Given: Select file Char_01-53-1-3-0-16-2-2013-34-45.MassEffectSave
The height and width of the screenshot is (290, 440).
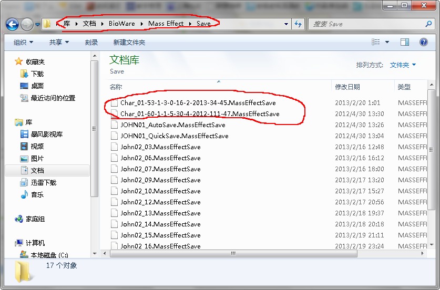Looking at the screenshot, I should tap(198, 103).
